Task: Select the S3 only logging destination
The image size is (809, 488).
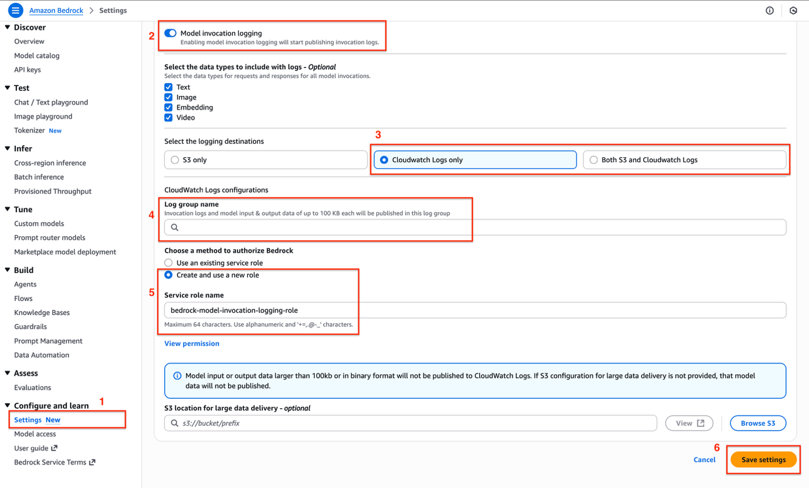Action: click(x=175, y=159)
